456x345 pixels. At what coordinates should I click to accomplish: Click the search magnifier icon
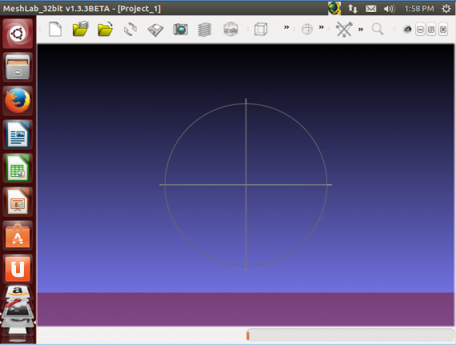tap(378, 29)
